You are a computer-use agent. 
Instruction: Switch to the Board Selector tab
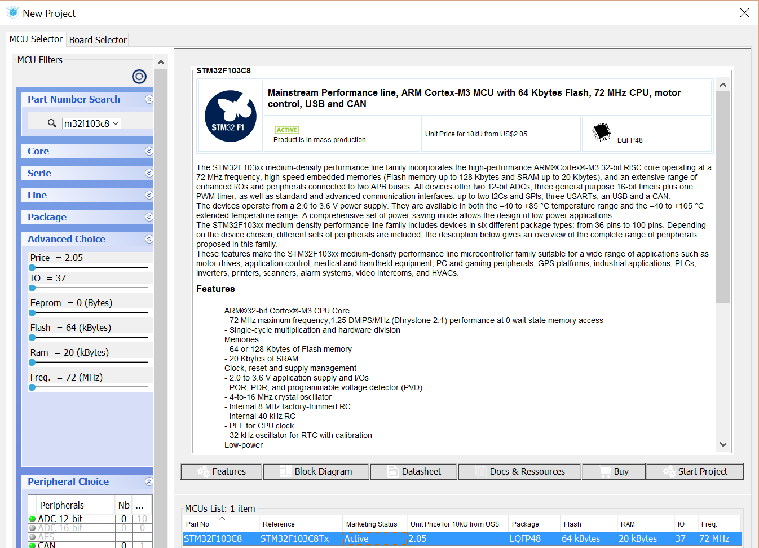(x=98, y=40)
